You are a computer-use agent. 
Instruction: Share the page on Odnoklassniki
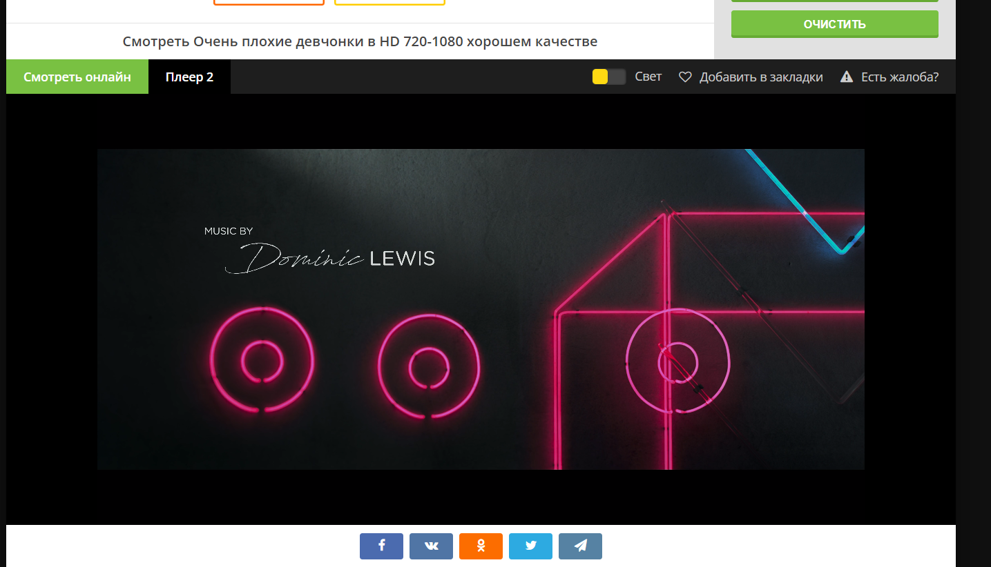[x=481, y=546]
